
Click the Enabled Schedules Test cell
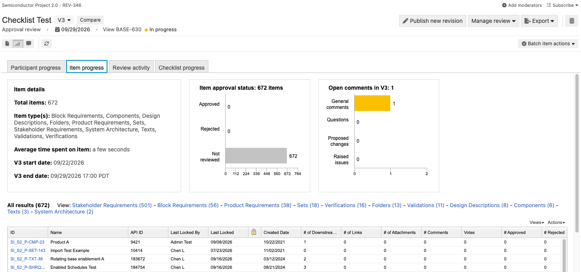tap(88, 267)
